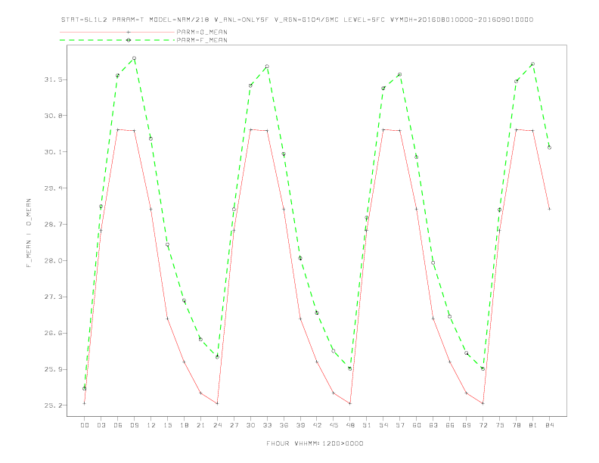Viewport: 599px width, 463px height.
Task: Click x-axis tick label 84
Action: click(549, 425)
